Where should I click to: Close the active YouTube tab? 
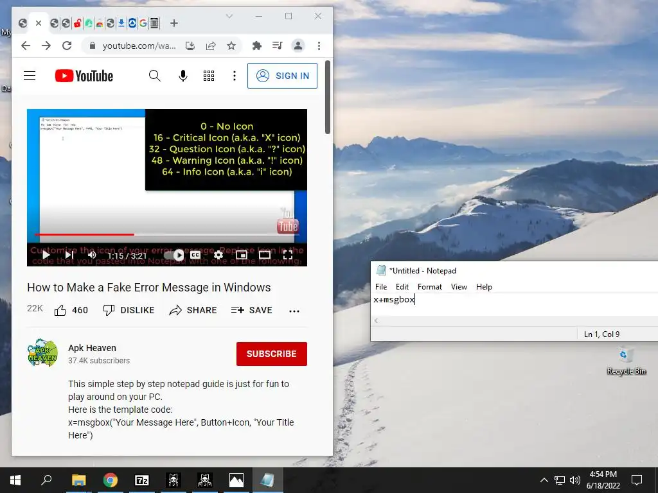click(38, 23)
